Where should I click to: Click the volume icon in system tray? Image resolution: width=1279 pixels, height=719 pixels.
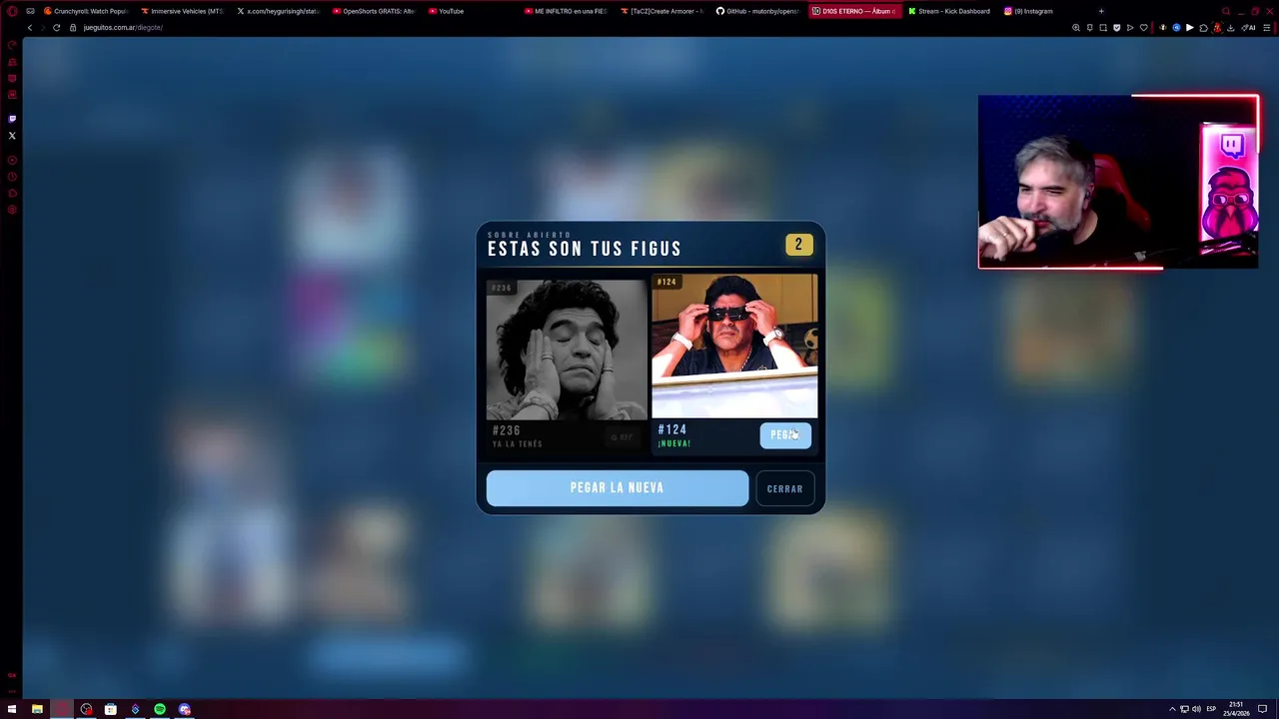1196,709
